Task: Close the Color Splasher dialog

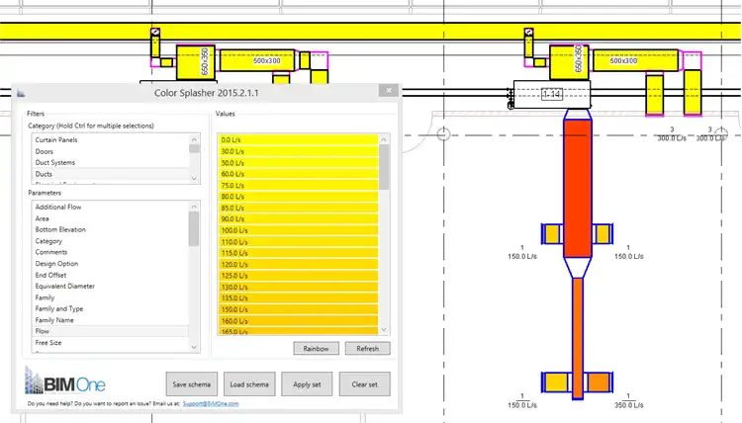Action: (388, 93)
